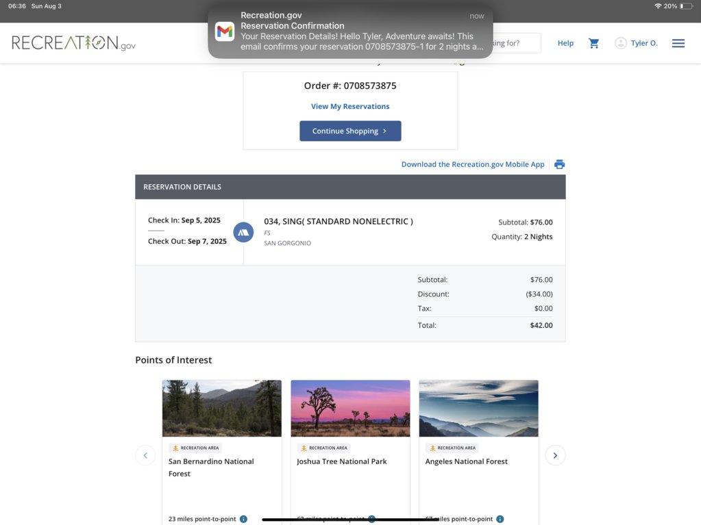Open Angeles National Forest thumbnail image
701x525 pixels.
tap(478, 408)
